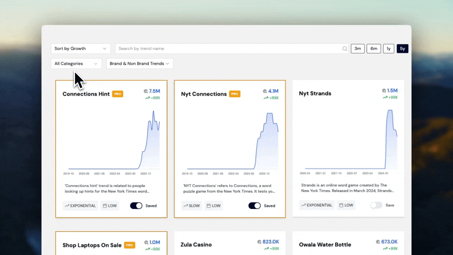Viewport: 453px width, 255px height.
Task: Open the Owala Water Bottle title
Action: click(325, 245)
